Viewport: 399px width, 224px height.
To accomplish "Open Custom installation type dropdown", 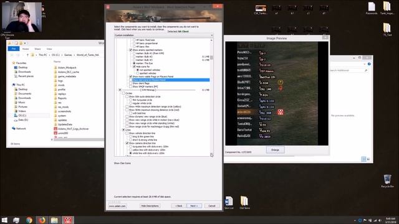I will (x=164, y=35).
